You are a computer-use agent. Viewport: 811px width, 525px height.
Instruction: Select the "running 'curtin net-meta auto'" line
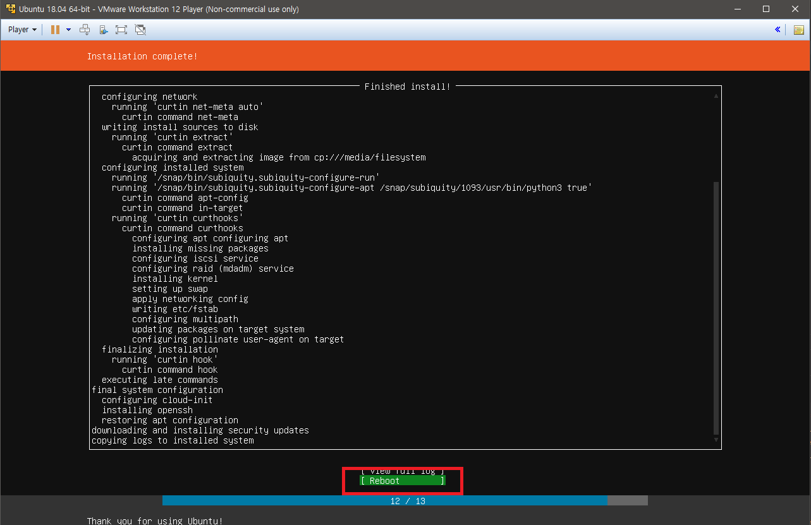tap(188, 107)
